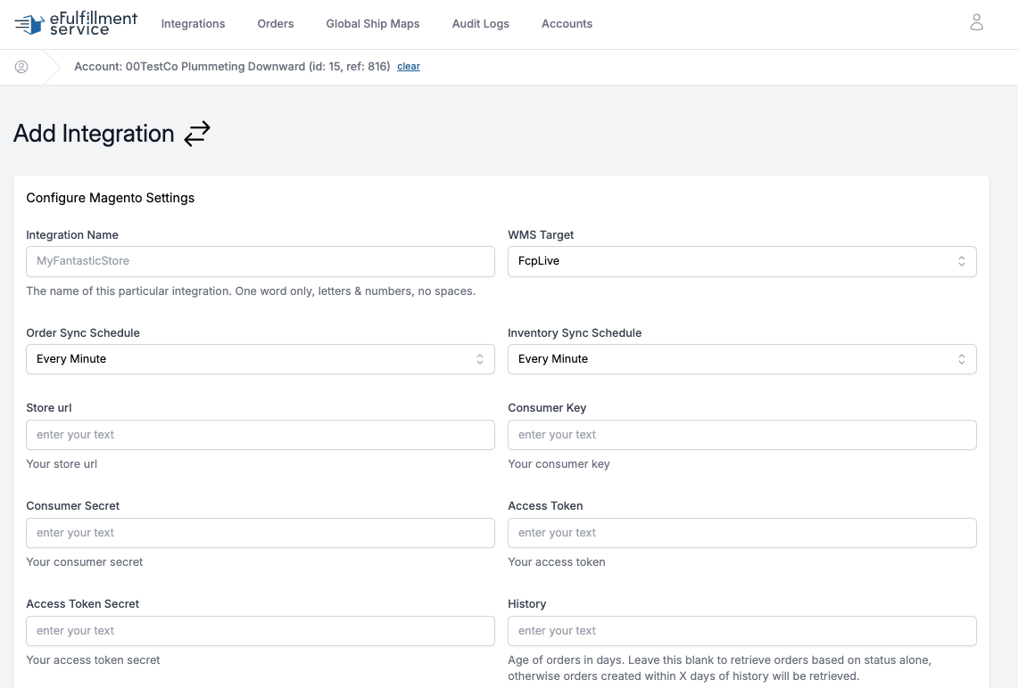This screenshot has height=688, width=1018.
Task: Select the Access Token Secret field
Action: click(x=261, y=631)
